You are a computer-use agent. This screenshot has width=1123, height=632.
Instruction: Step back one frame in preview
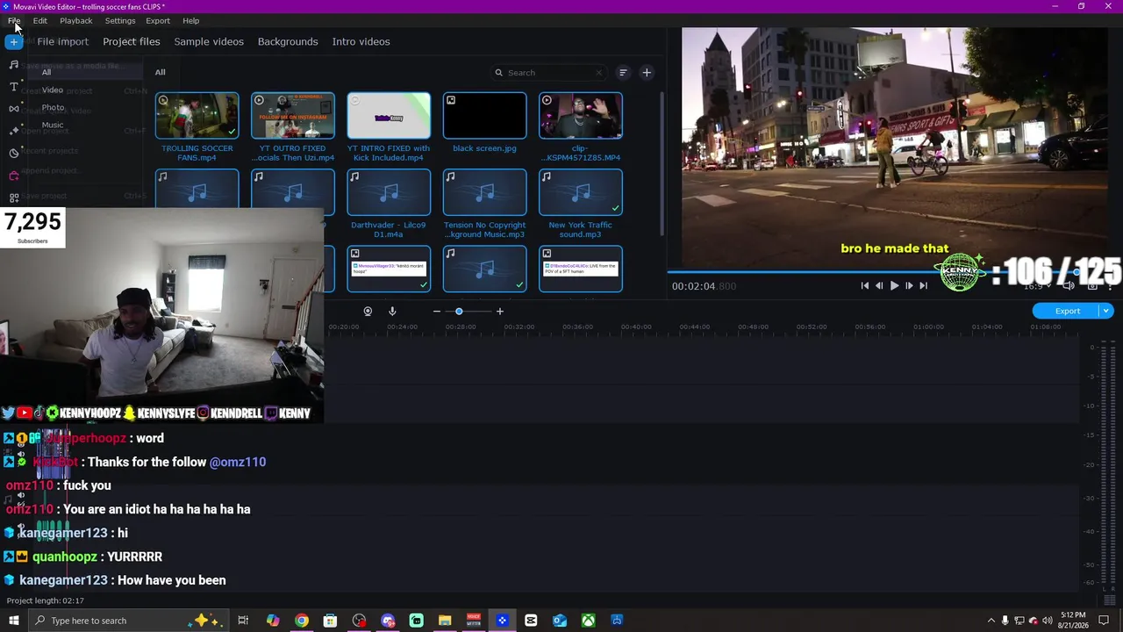click(x=879, y=285)
